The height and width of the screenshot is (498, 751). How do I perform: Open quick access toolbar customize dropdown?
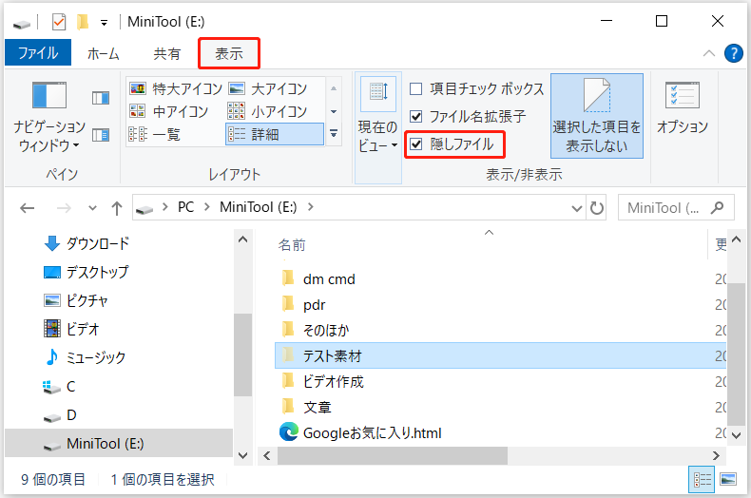click(x=104, y=23)
